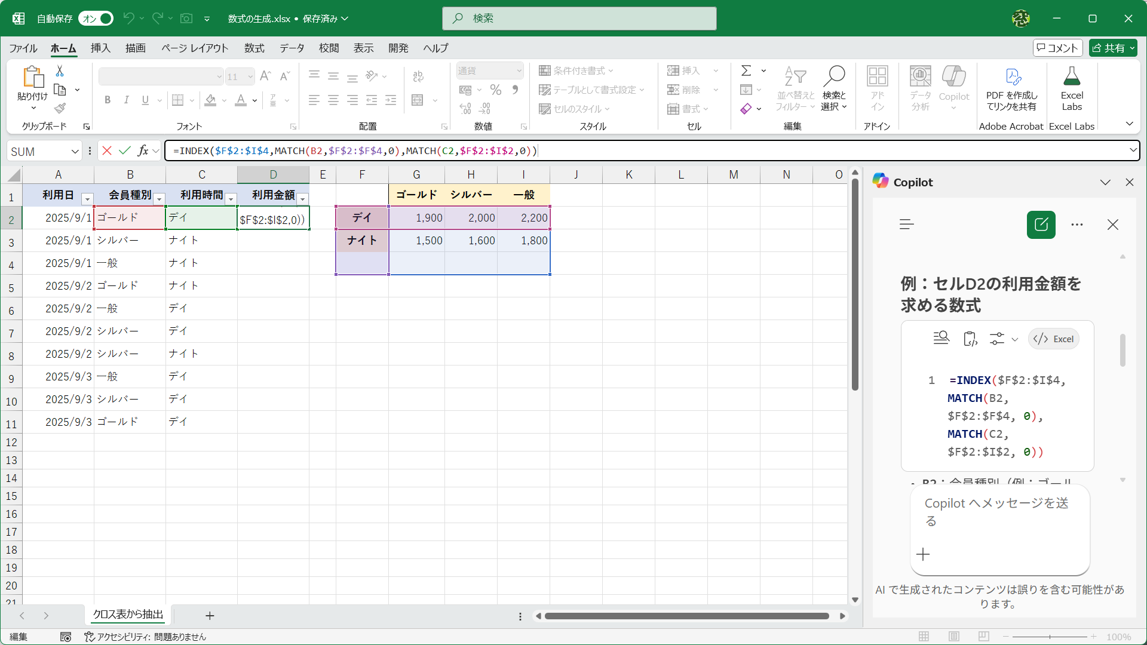Screen dimensions: 1147x645
Task: Expand the formula bar
Action: click(1133, 150)
